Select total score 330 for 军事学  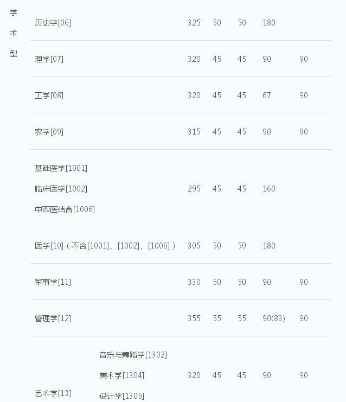[194, 282]
